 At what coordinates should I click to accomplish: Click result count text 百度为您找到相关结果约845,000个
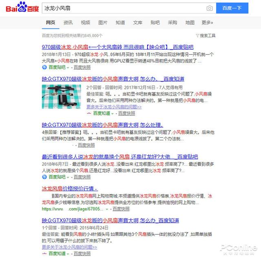[x=72, y=35]
